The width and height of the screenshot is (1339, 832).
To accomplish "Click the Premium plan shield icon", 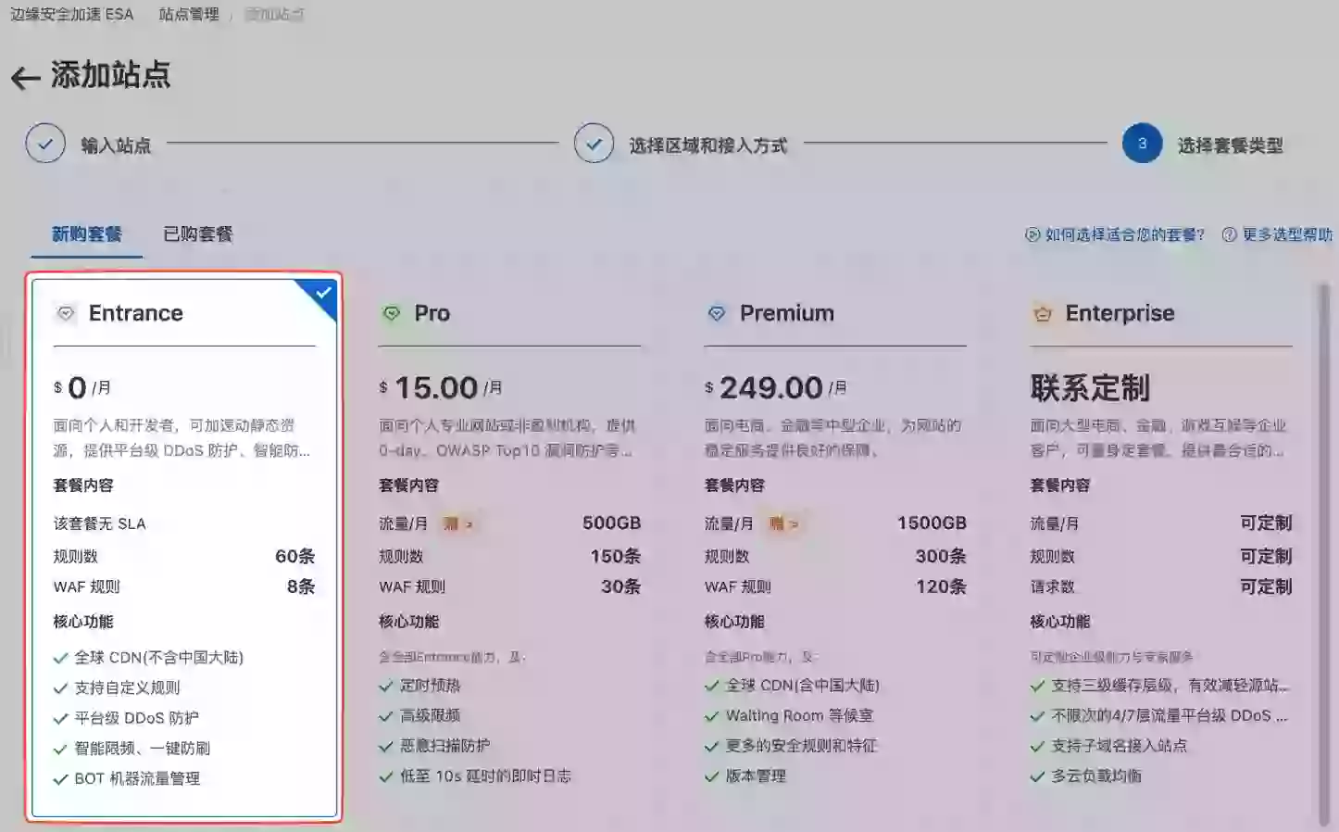I will 717,312.
